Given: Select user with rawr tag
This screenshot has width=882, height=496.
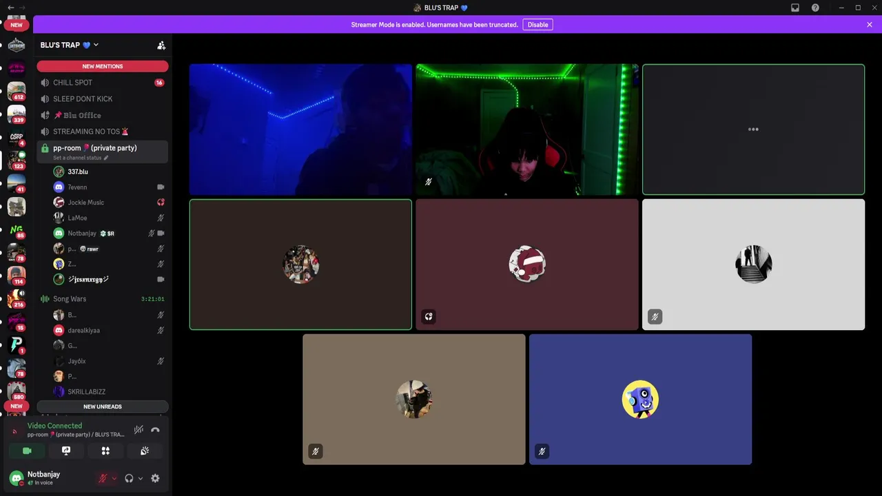Looking at the screenshot, I should 109,249.
